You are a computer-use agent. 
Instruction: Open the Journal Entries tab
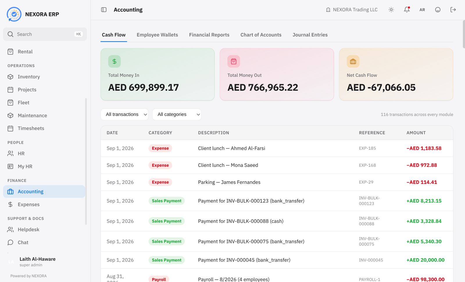tap(310, 35)
